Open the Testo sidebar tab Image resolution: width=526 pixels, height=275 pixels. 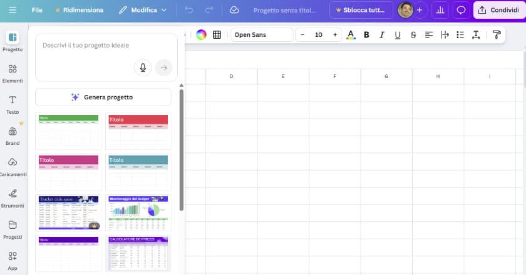13,104
